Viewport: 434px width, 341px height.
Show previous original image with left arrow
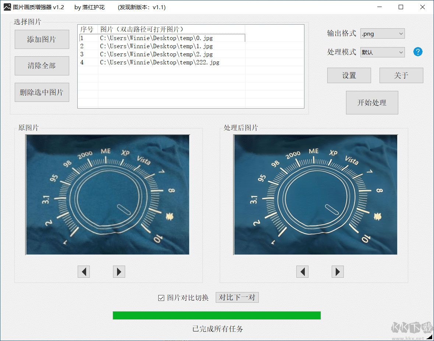[x=84, y=272]
